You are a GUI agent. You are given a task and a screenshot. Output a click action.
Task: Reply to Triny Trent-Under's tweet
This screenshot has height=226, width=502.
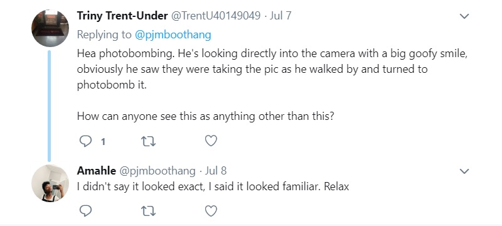[85, 141]
